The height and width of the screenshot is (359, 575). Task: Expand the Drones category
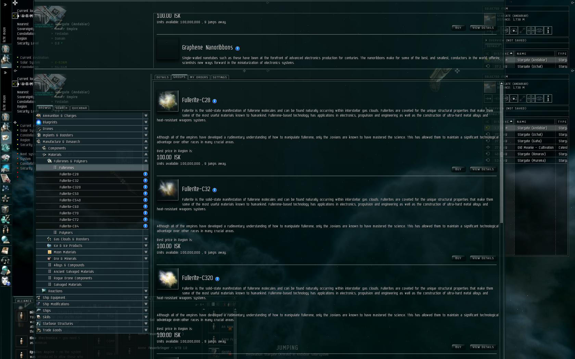click(146, 129)
